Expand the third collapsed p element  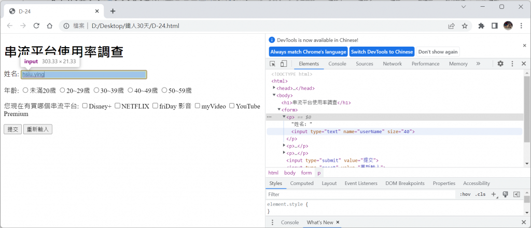pyautogui.click(x=284, y=153)
